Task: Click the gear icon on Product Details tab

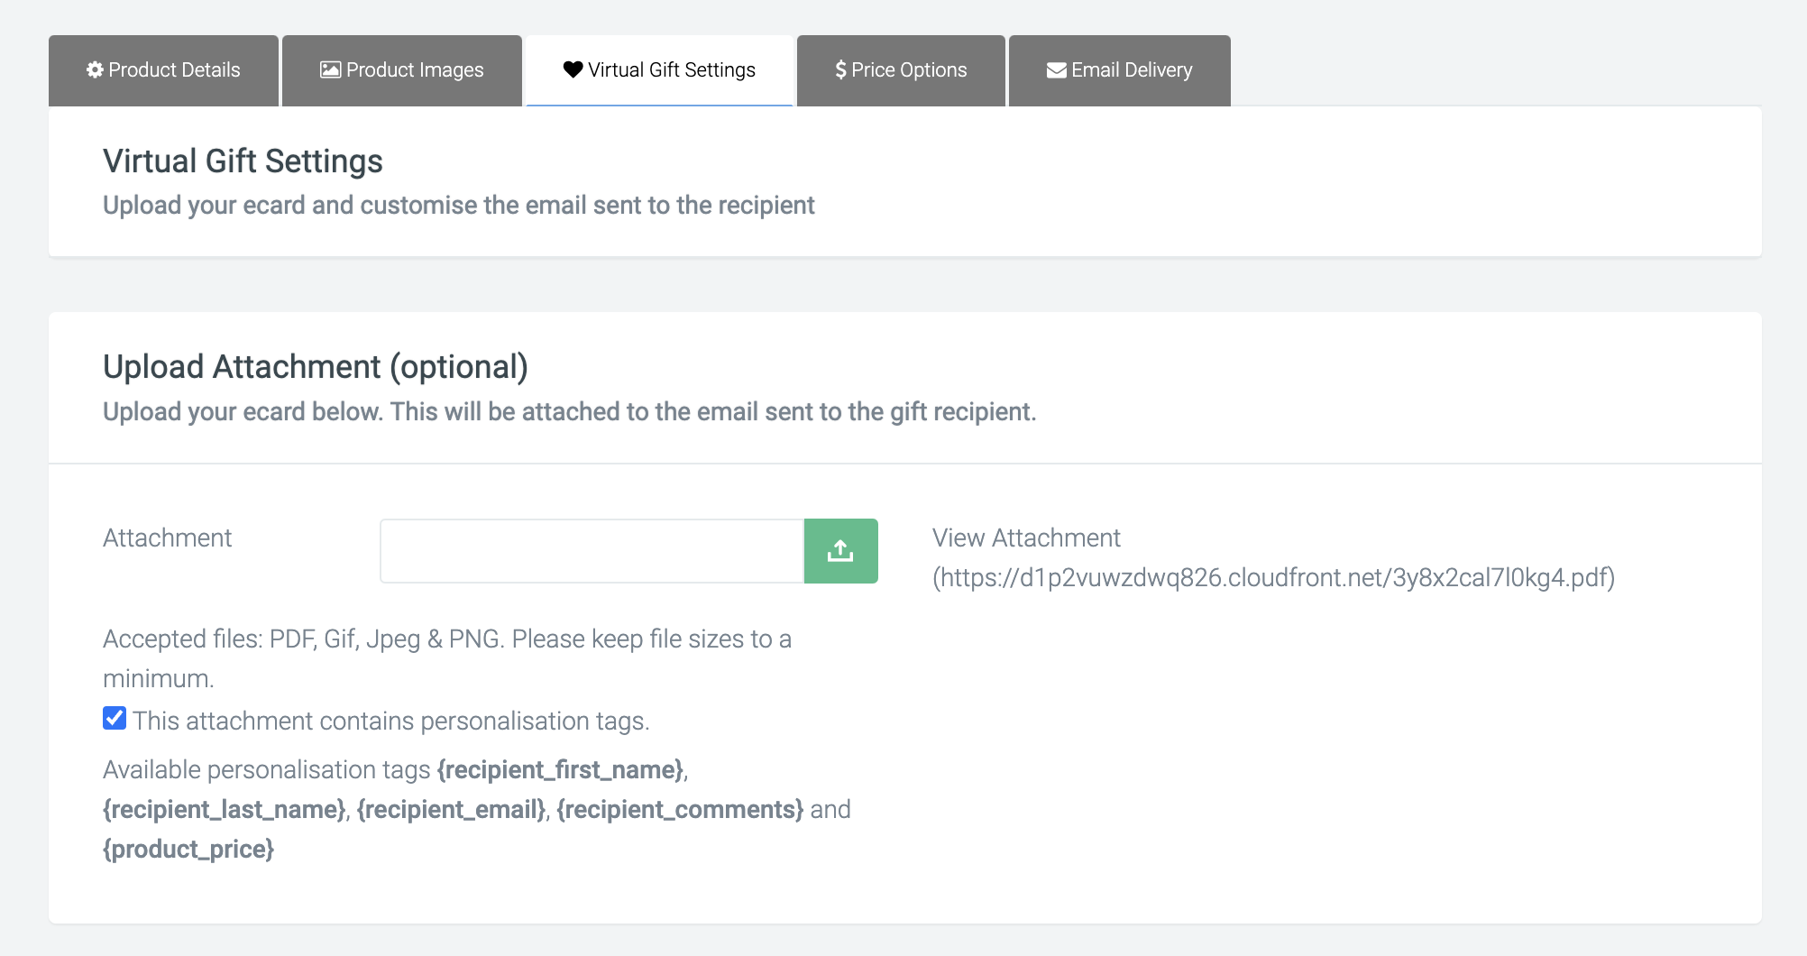Action: [x=95, y=70]
